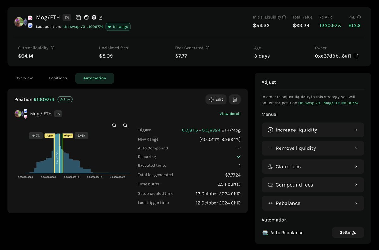379x250 pixels.
Task: Expand Increase liquidity chevron
Action: coord(356,130)
